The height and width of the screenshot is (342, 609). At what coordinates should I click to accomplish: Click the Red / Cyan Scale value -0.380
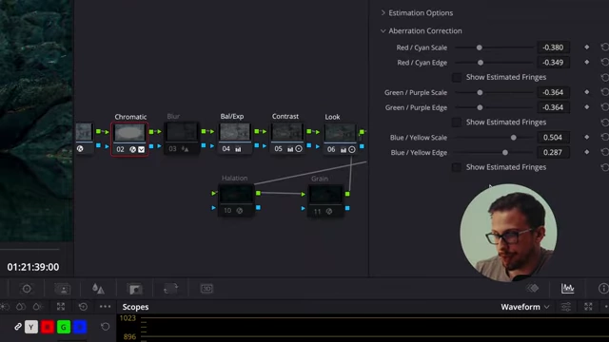(x=553, y=47)
